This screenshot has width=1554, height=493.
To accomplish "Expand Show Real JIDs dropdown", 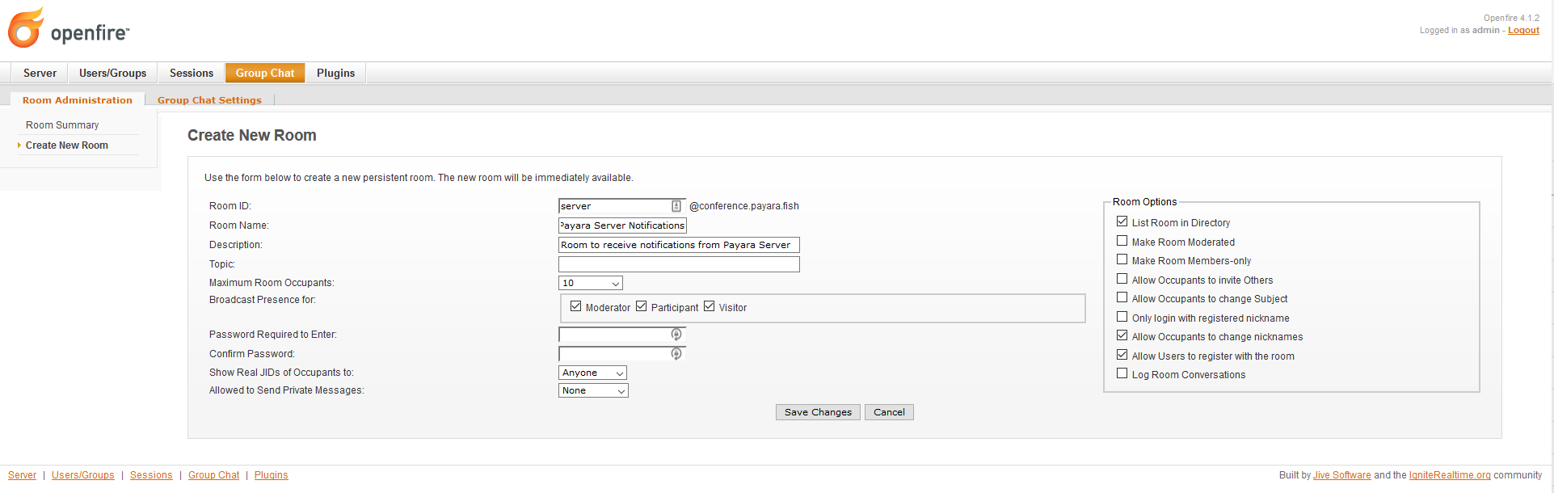I will 592,373.
